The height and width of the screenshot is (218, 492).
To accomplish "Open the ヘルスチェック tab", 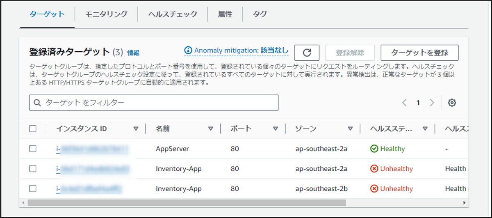I will tap(173, 14).
